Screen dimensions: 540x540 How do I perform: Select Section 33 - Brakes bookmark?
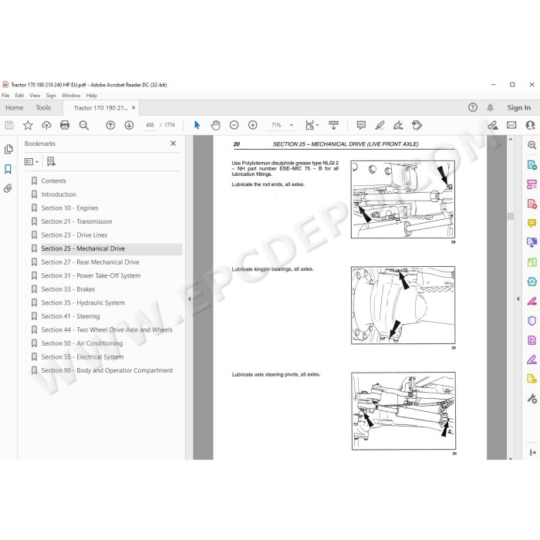(68, 289)
